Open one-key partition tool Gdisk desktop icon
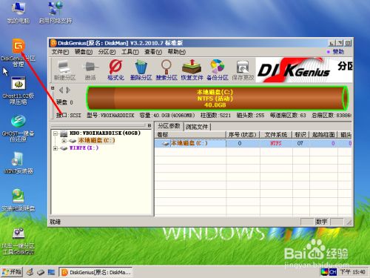The width and height of the screenshot is (370, 278). (x=18, y=242)
